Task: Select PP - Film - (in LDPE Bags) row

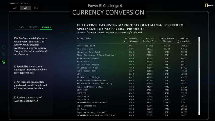Action: point(134,77)
